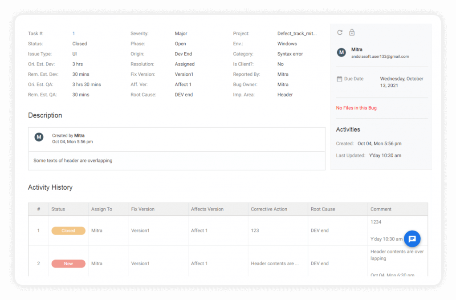Click the Comment column header
Image resolution: width=456 pixels, height=300 pixels.
pos(381,209)
